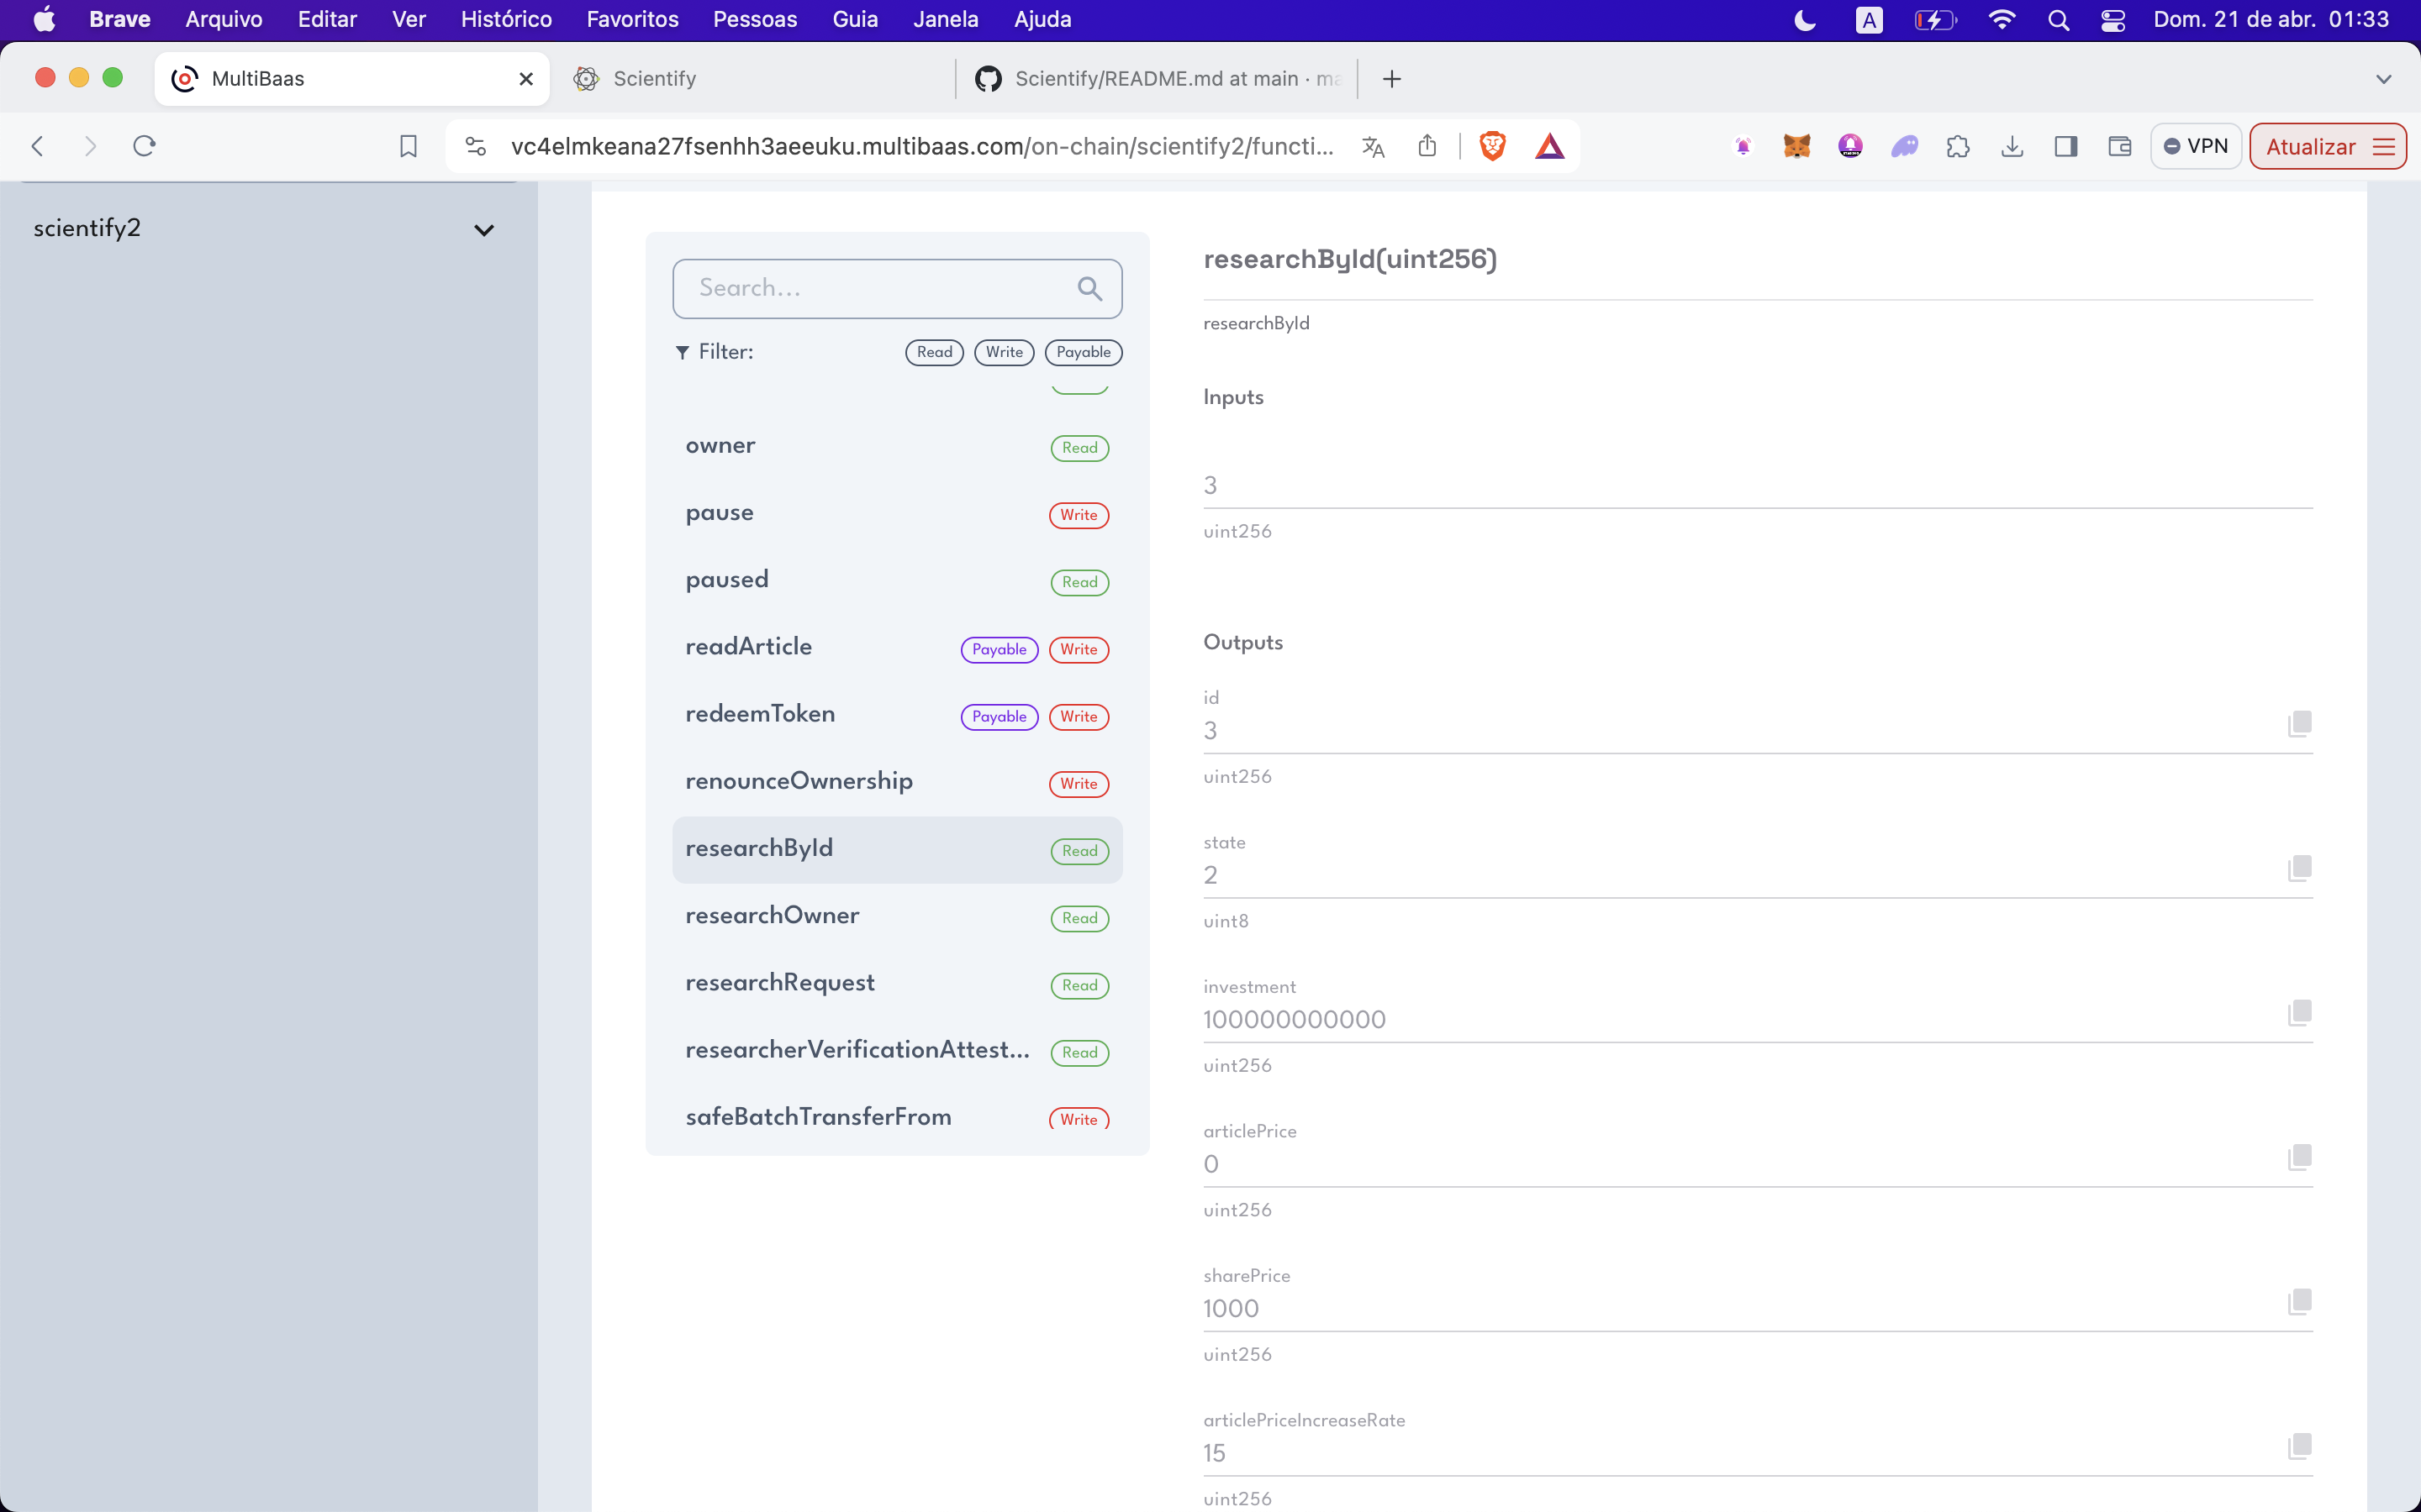Focus the function Search field
This screenshot has height=1512, width=2421.
898,289
